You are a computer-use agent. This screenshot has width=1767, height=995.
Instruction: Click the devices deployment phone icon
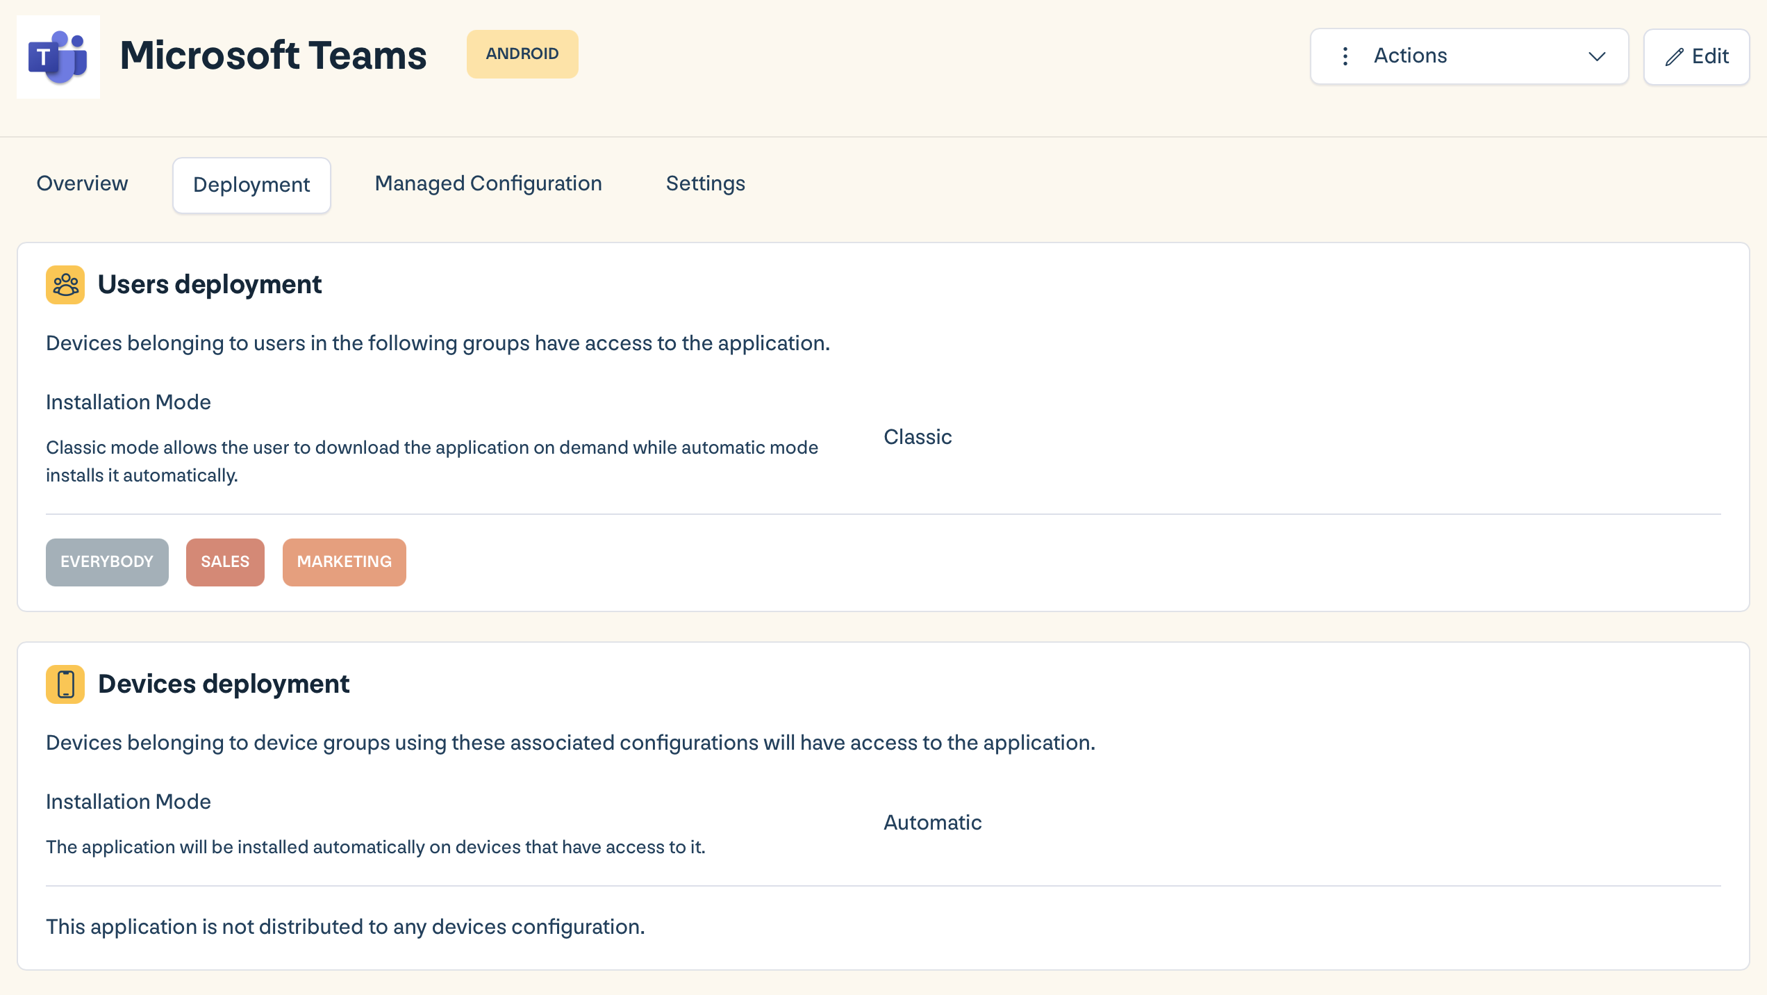(x=65, y=684)
